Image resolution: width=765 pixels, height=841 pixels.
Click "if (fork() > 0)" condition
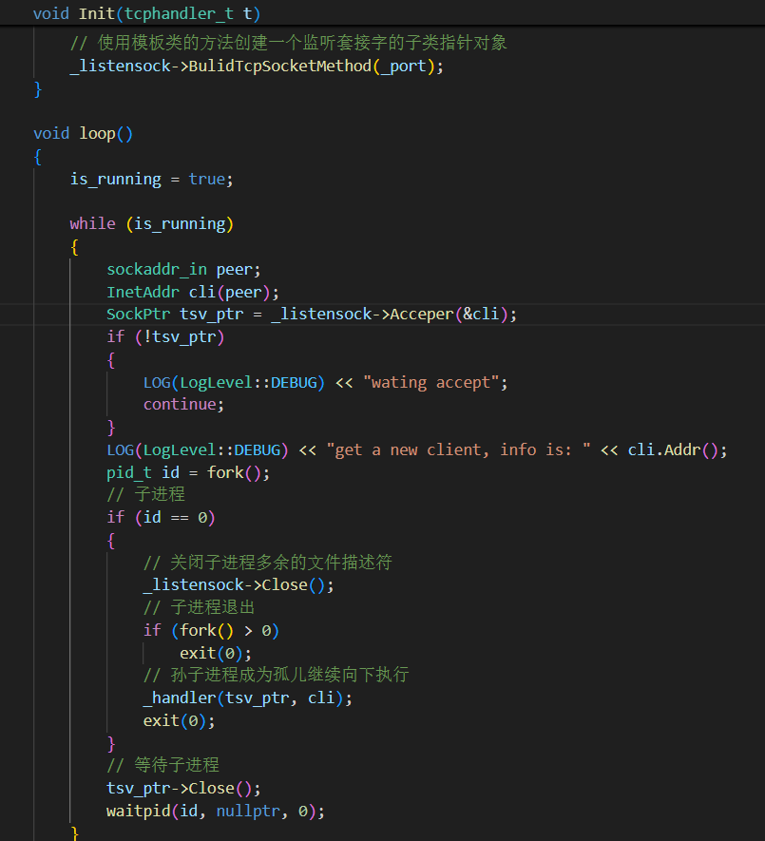211,631
